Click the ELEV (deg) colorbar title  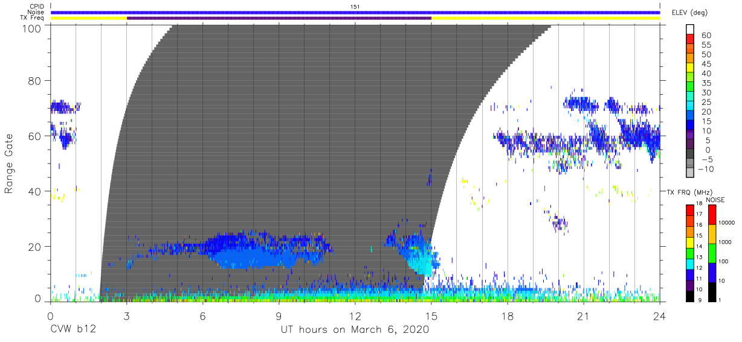pyautogui.click(x=689, y=12)
